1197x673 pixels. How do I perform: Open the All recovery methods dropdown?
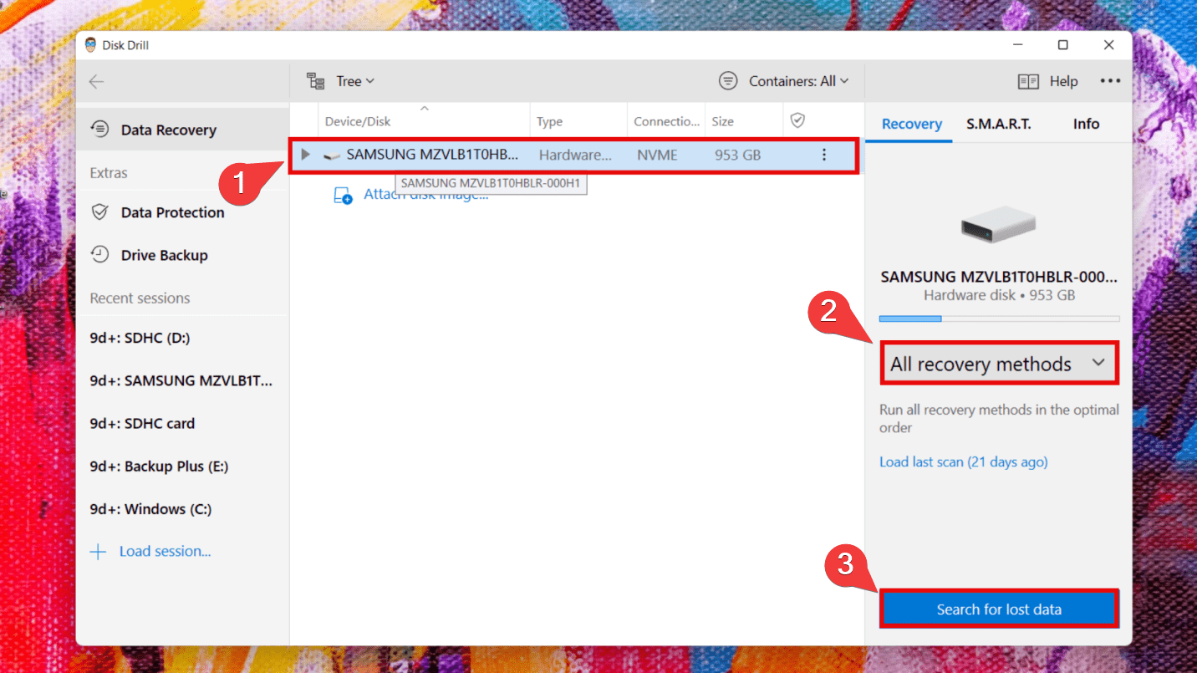tap(999, 364)
